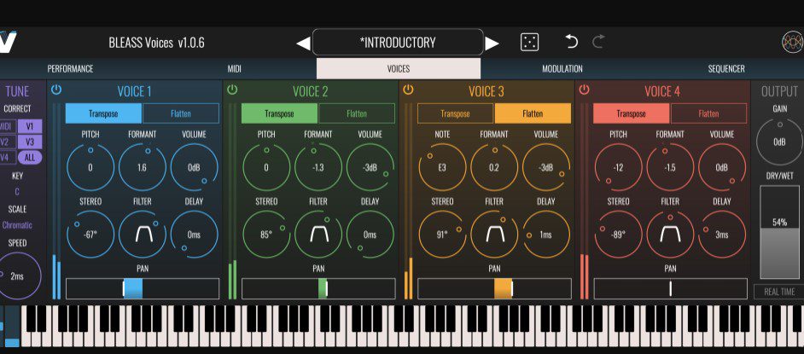
Task: Click Voice 1 PITCH knob showing 0
Action: tap(90, 167)
